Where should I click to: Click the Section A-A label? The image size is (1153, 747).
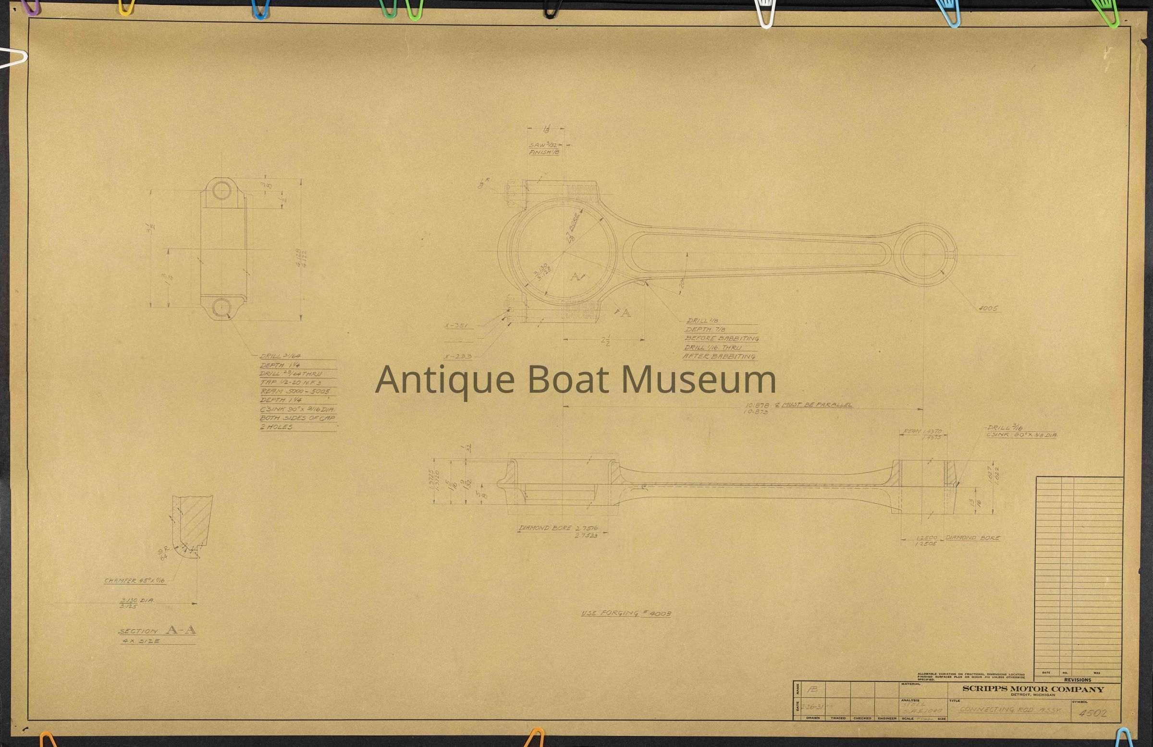[x=158, y=631]
